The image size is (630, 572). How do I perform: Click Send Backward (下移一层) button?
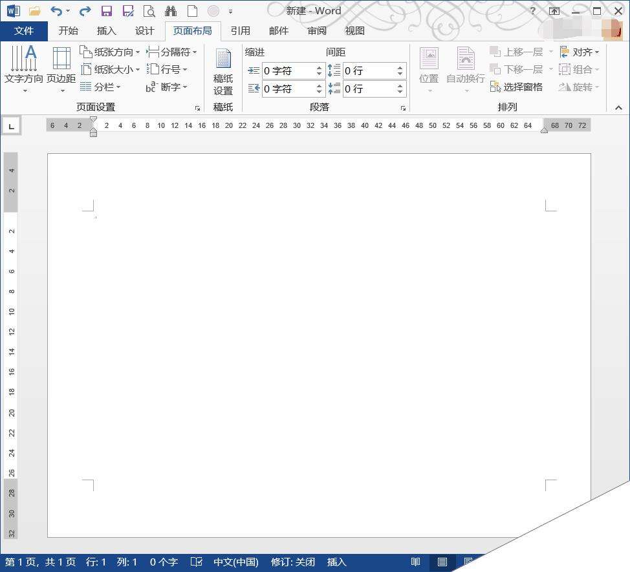tap(516, 69)
